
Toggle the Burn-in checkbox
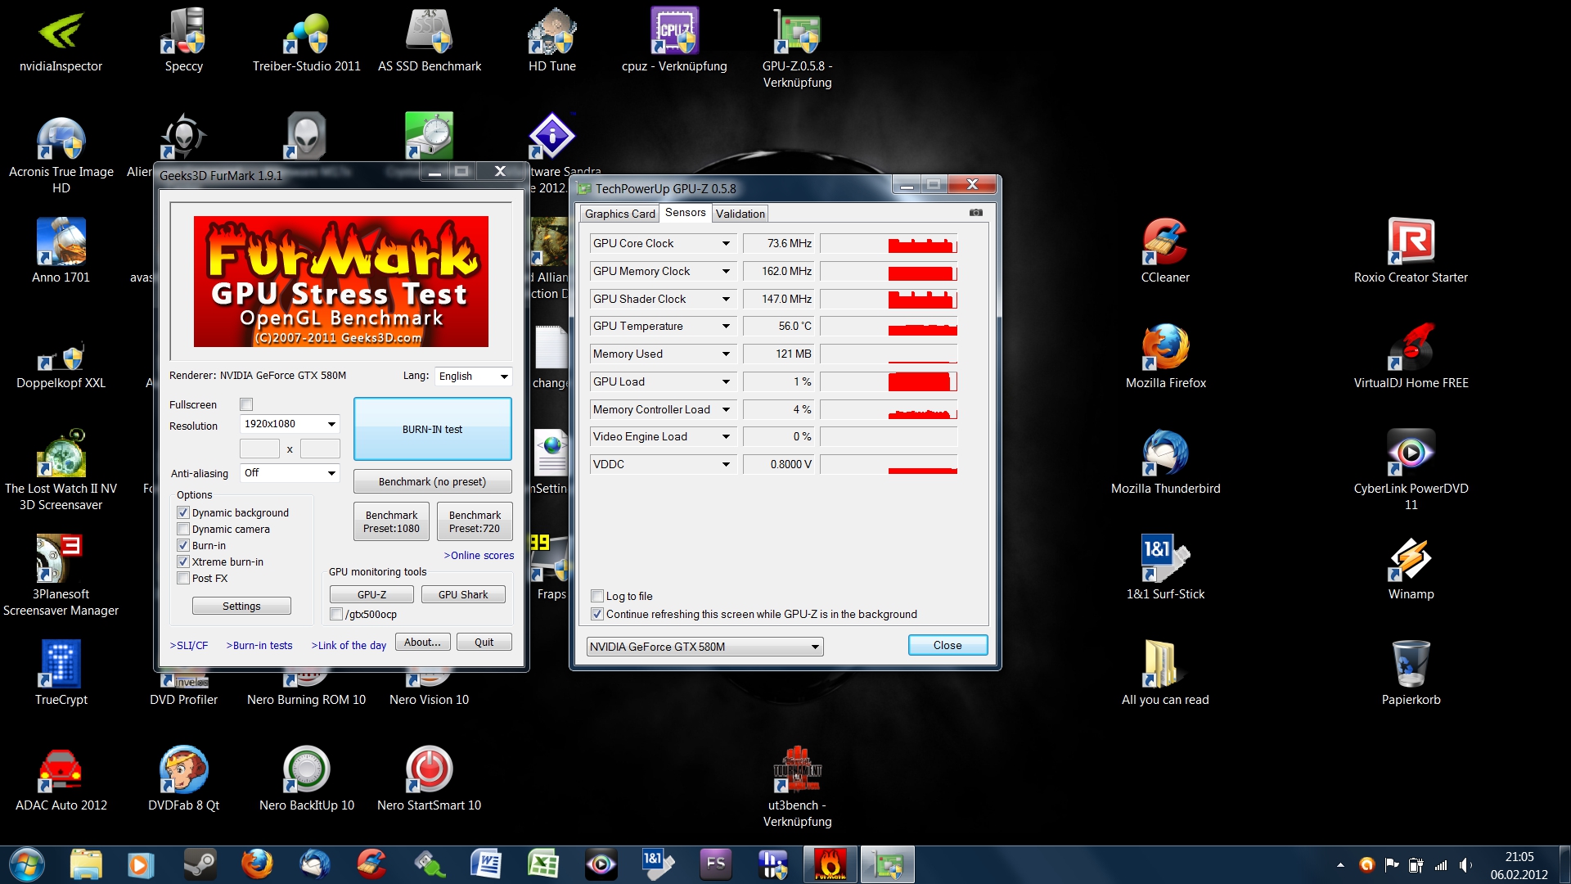click(183, 545)
